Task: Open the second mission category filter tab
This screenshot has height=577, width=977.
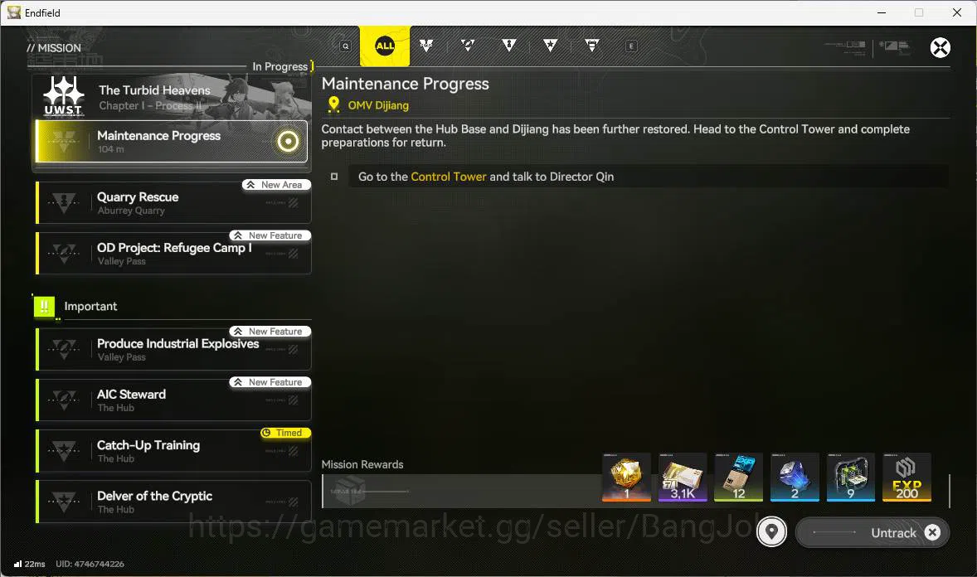Action: (x=426, y=46)
